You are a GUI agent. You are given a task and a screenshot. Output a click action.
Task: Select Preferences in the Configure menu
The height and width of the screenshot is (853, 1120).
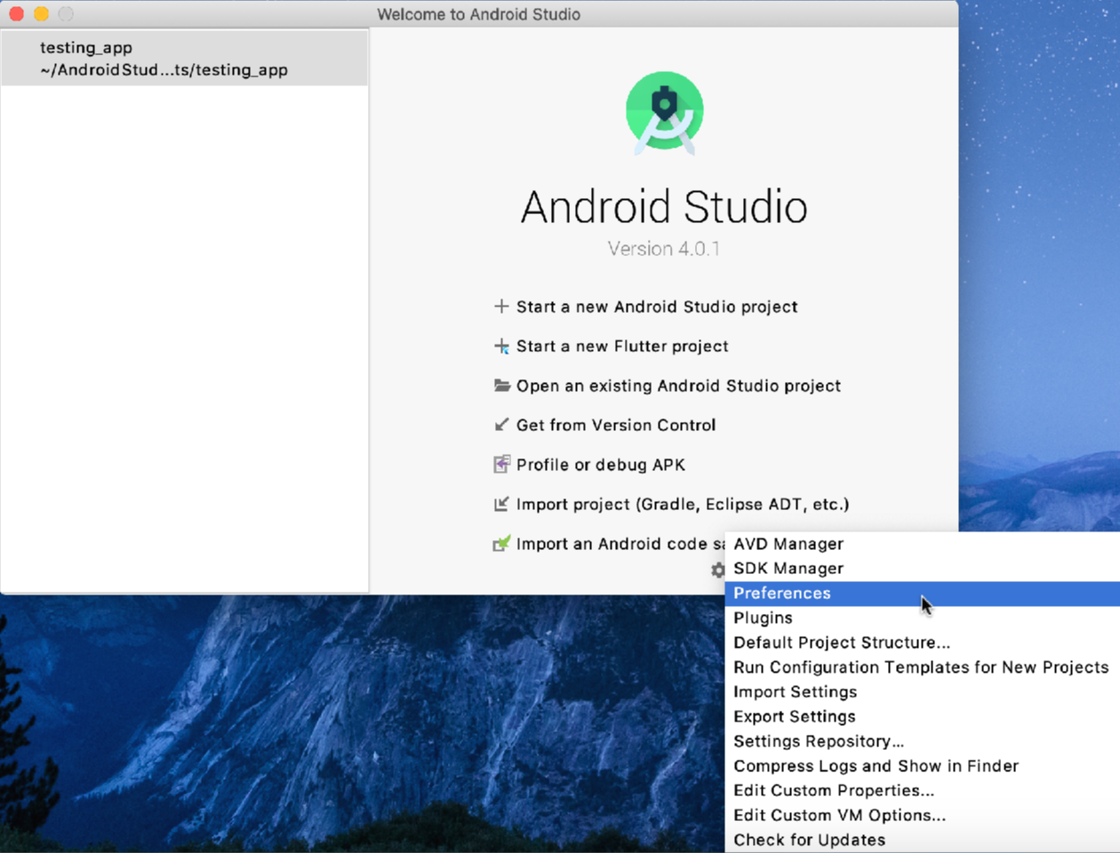click(923, 594)
